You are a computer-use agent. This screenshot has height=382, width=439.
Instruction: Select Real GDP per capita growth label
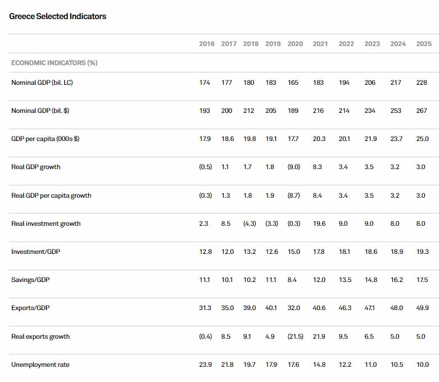(51, 195)
